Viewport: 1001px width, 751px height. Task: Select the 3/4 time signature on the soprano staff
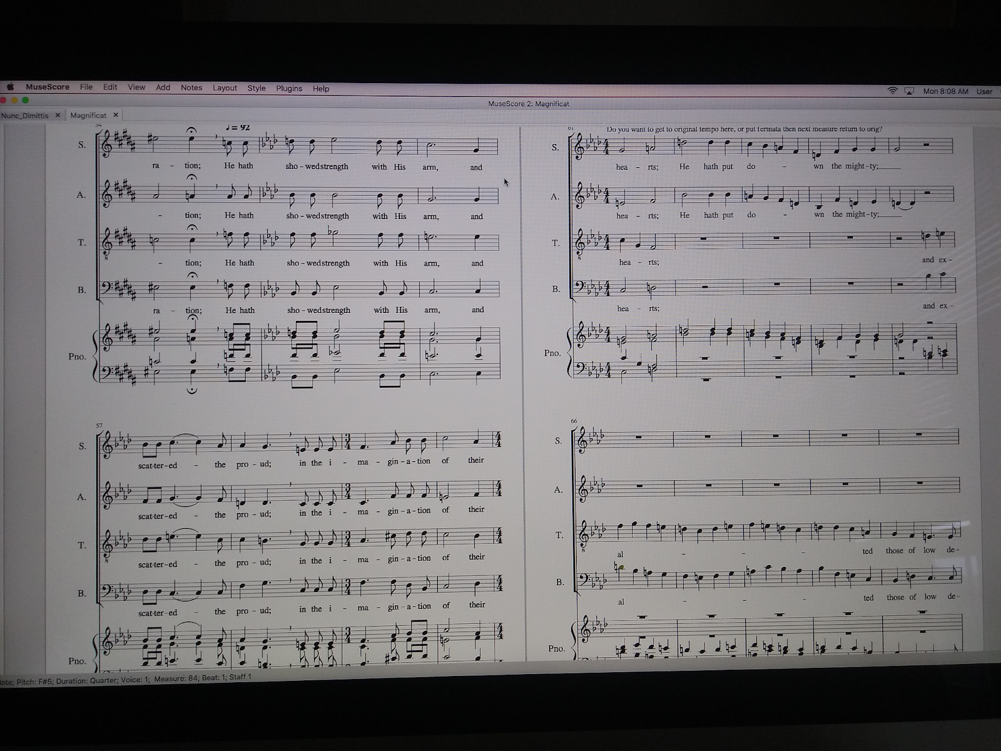[348, 441]
